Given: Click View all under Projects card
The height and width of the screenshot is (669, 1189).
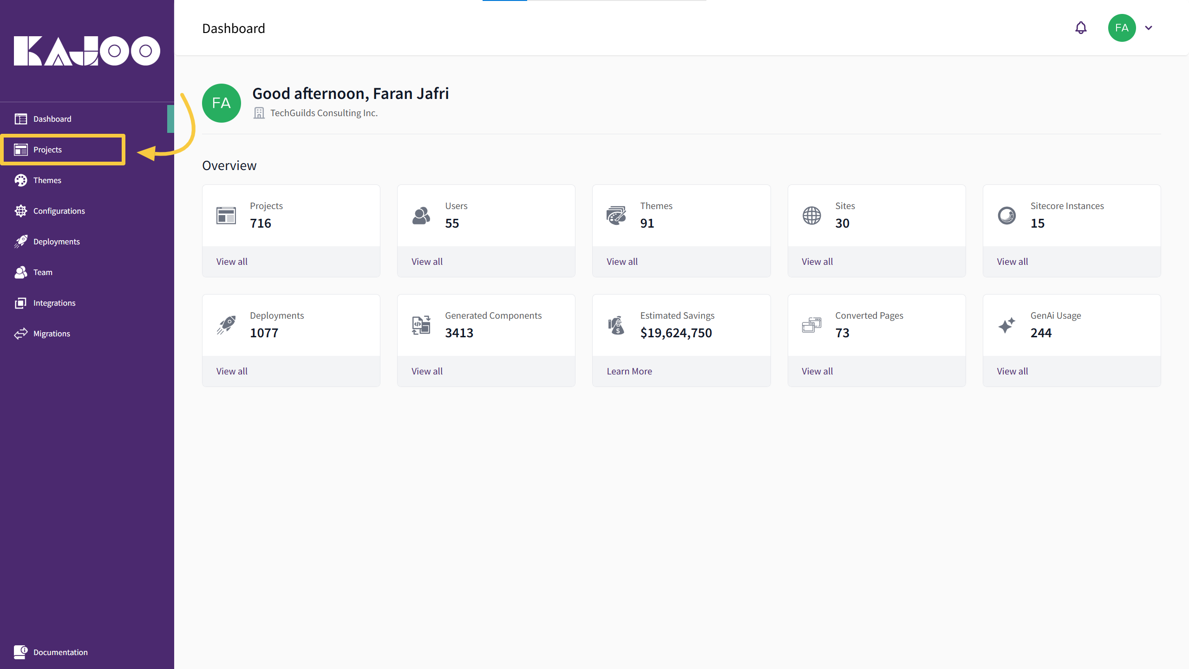Looking at the screenshot, I should click(232, 262).
